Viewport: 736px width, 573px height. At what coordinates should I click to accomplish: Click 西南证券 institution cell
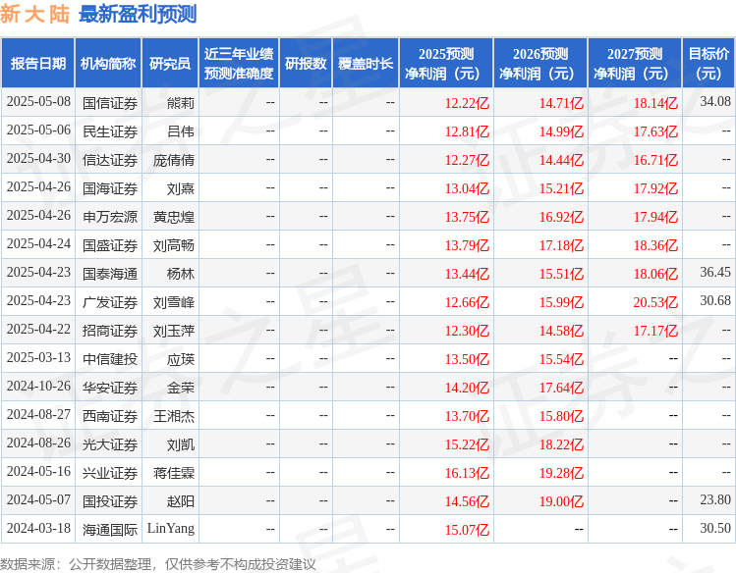[110, 416]
